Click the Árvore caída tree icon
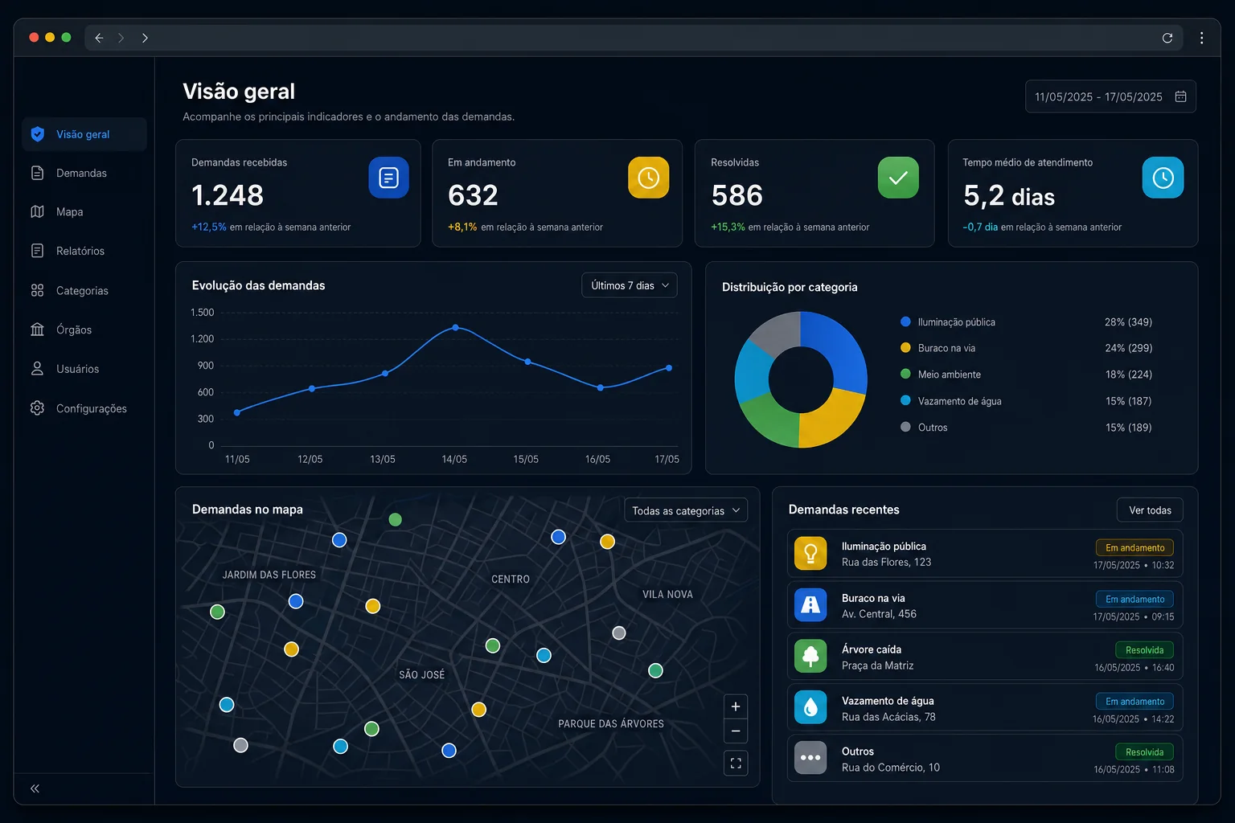 [810, 657]
